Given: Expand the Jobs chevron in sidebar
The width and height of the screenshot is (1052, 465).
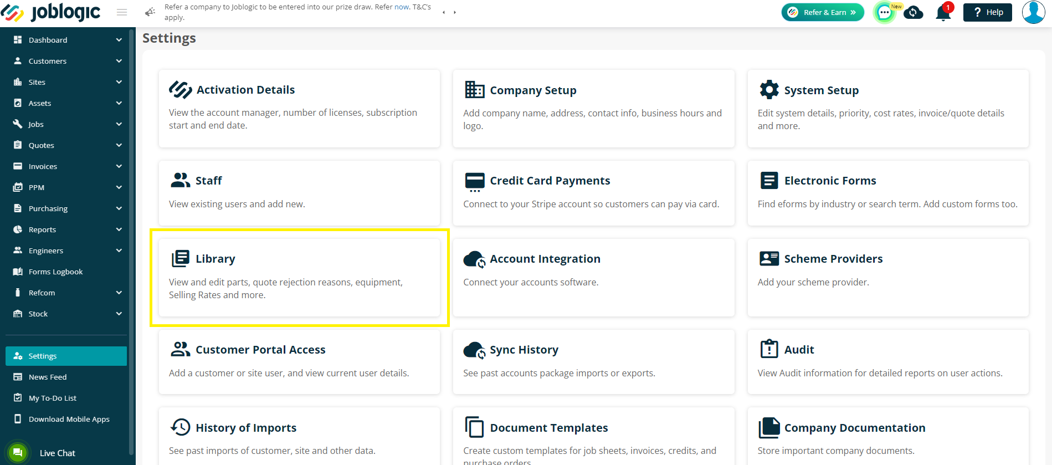Looking at the screenshot, I should pyautogui.click(x=119, y=124).
